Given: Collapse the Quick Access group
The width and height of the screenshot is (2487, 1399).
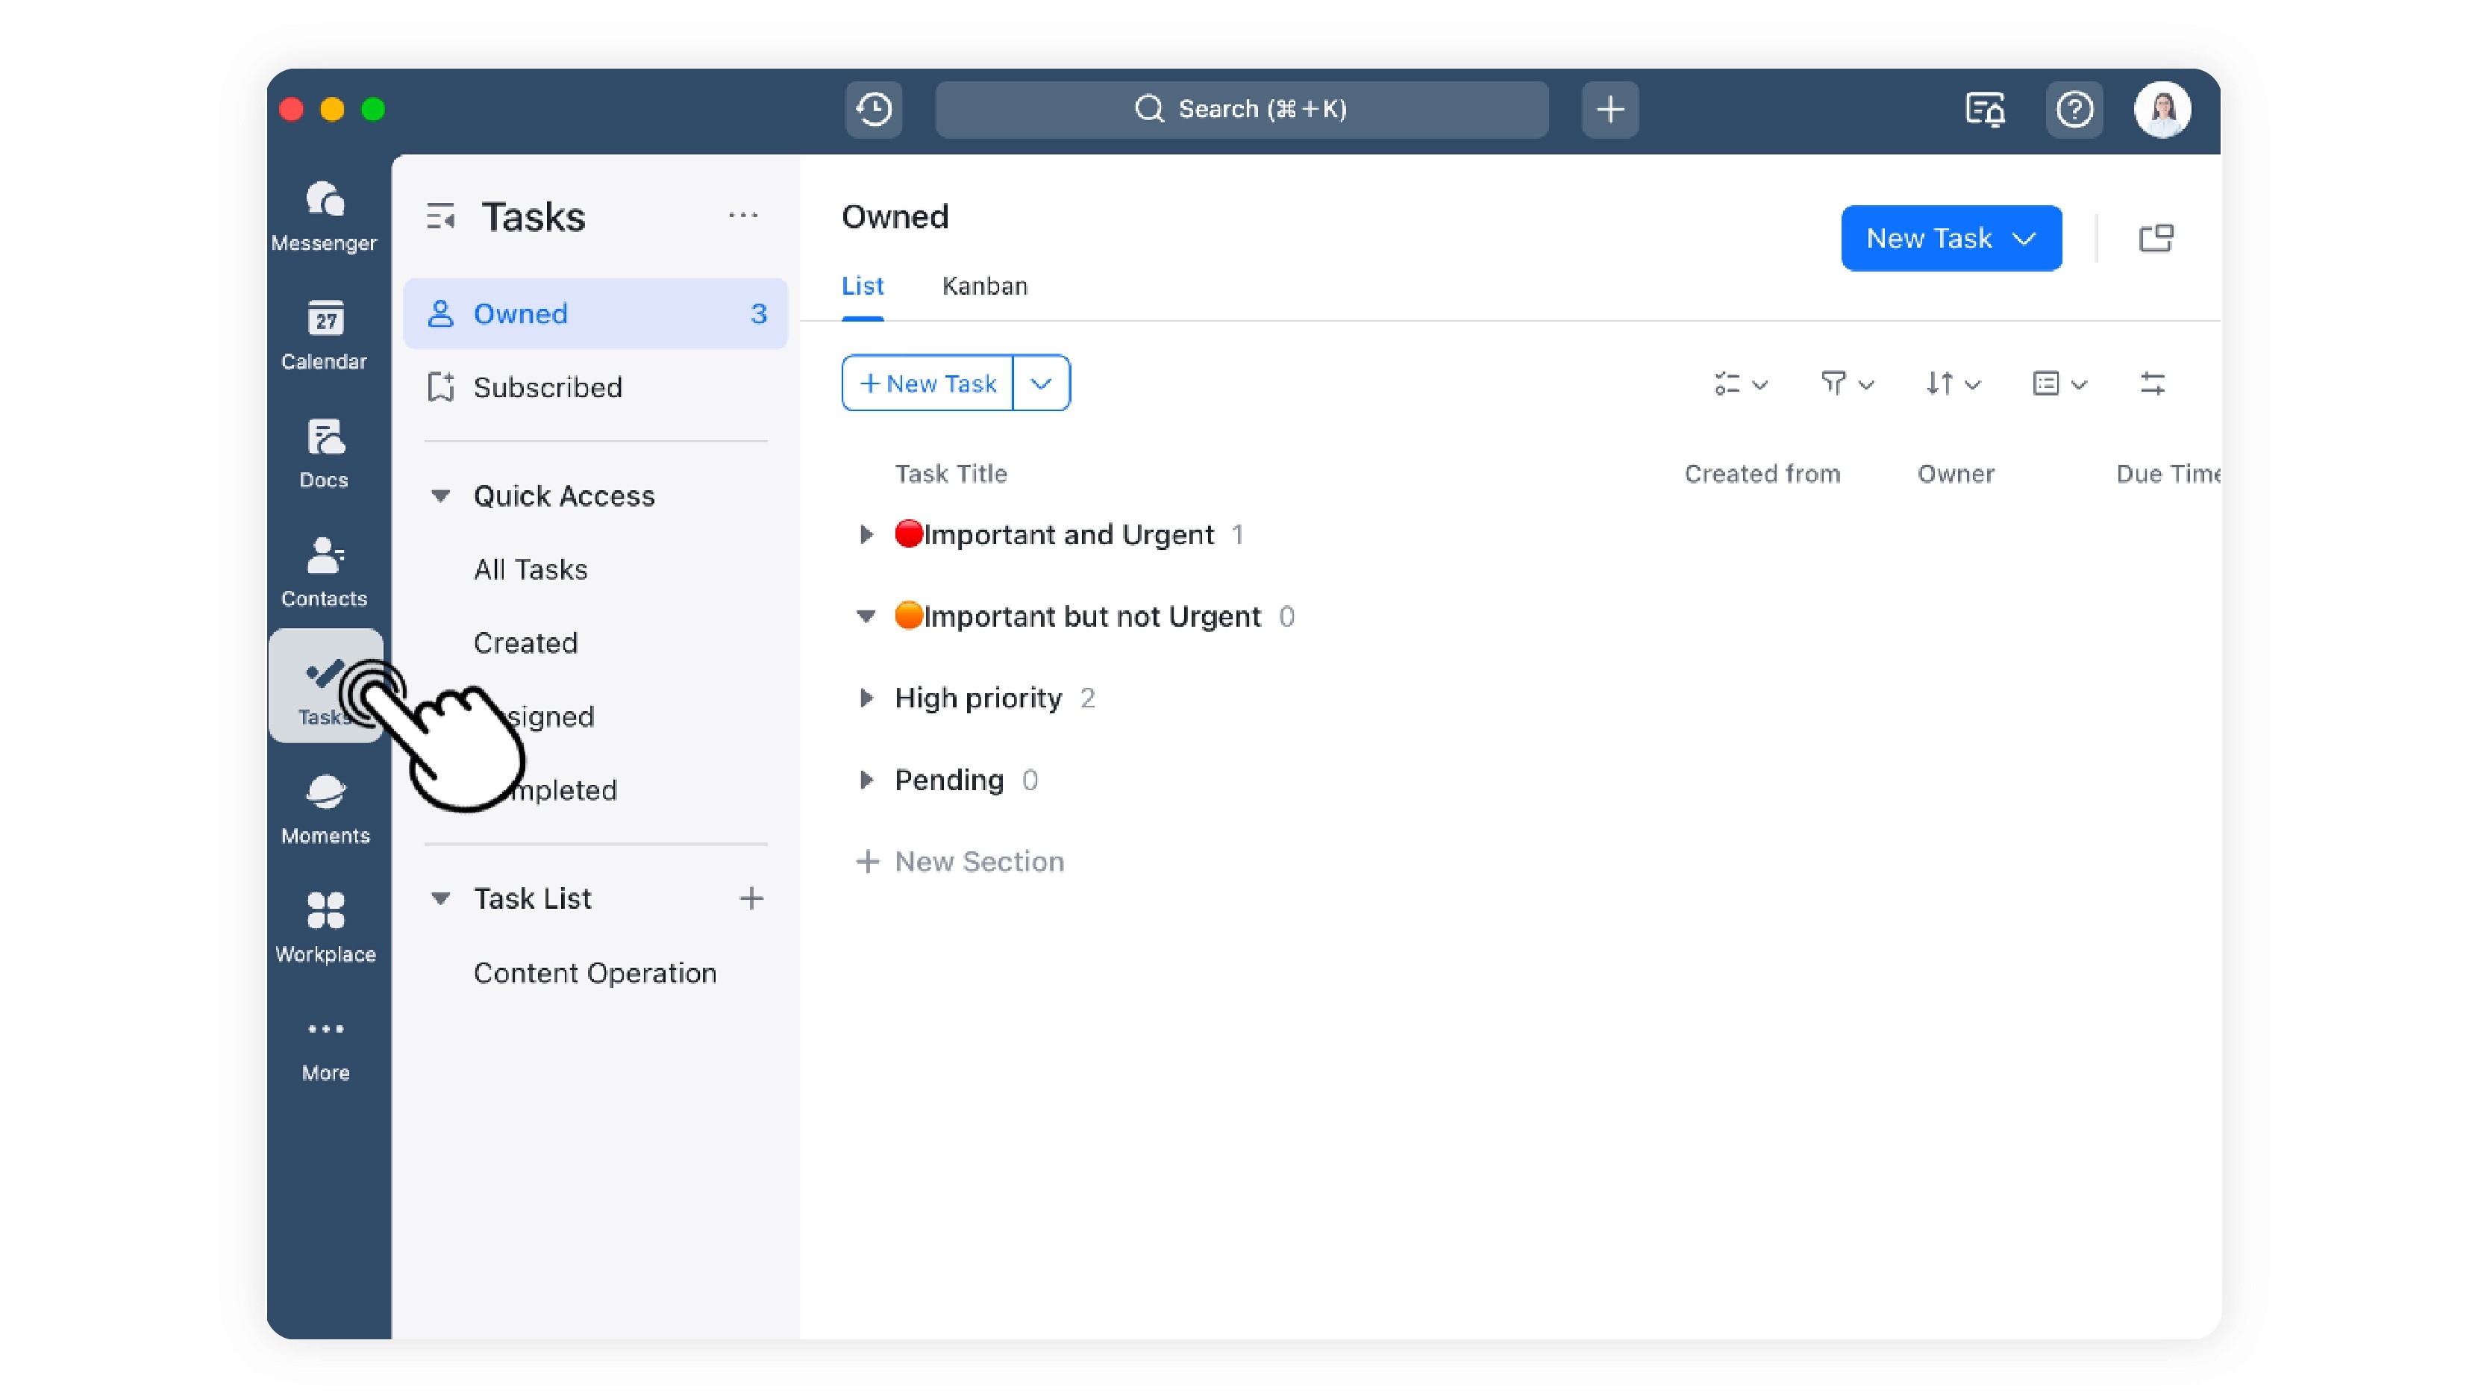Looking at the screenshot, I should pyautogui.click(x=440, y=495).
